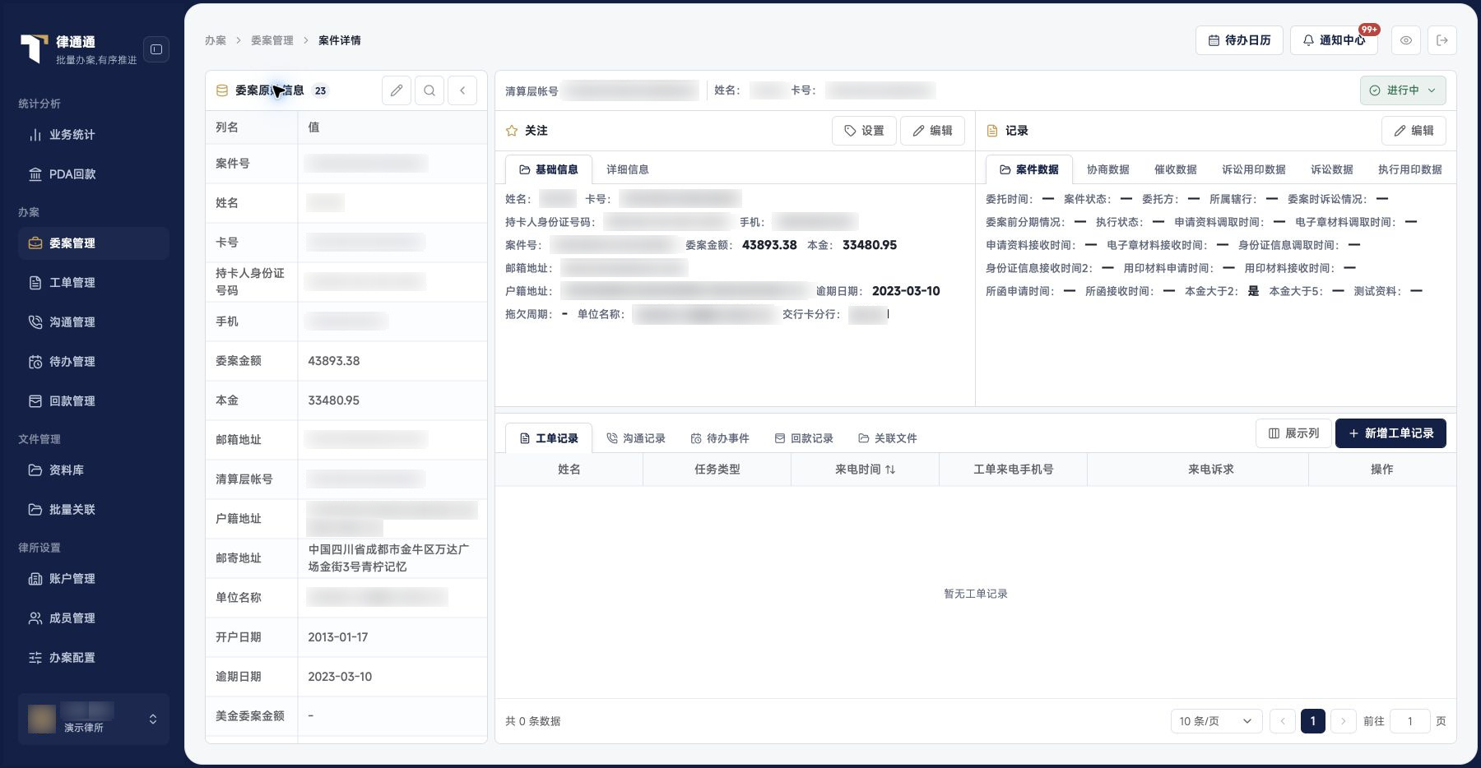Click the 委案金额 value 43893.38 in table

point(333,361)
